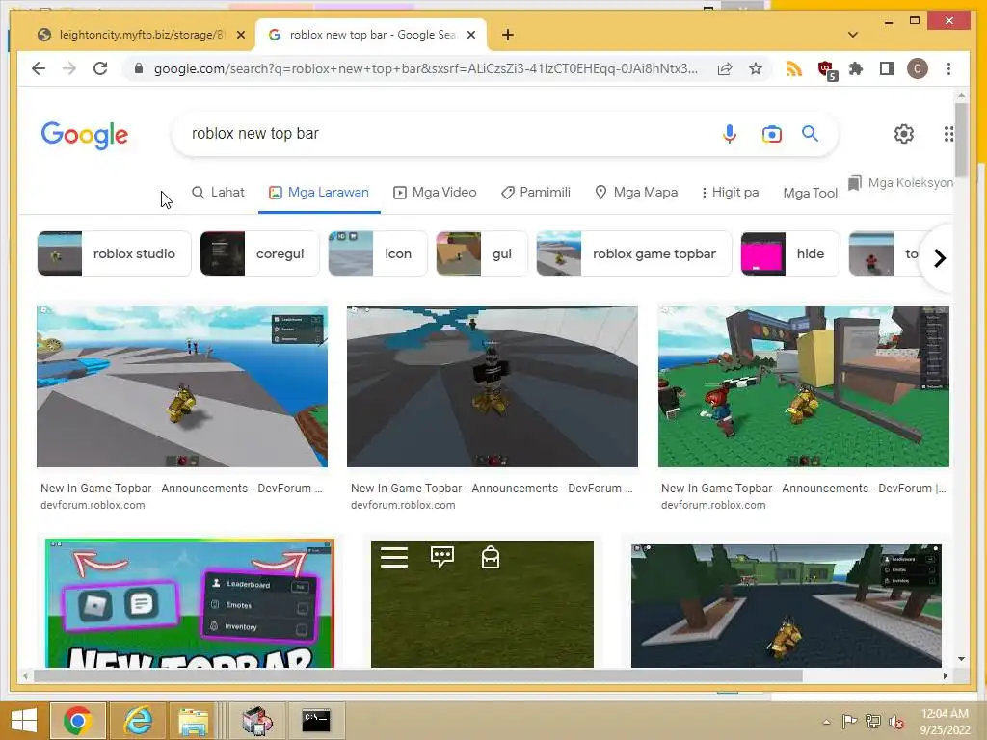Open the olive thumbnail with hamburger icon
The width and height of the screenshot is (987, 740).
[482, 604]
